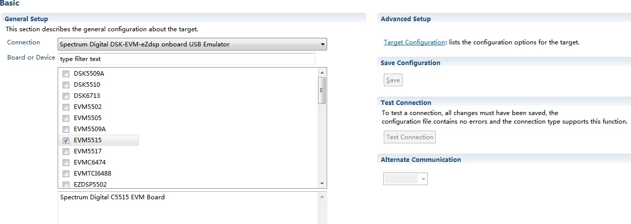631x224 pixels.
Task: Click the Test Connection button
Action: coord(410,137)
